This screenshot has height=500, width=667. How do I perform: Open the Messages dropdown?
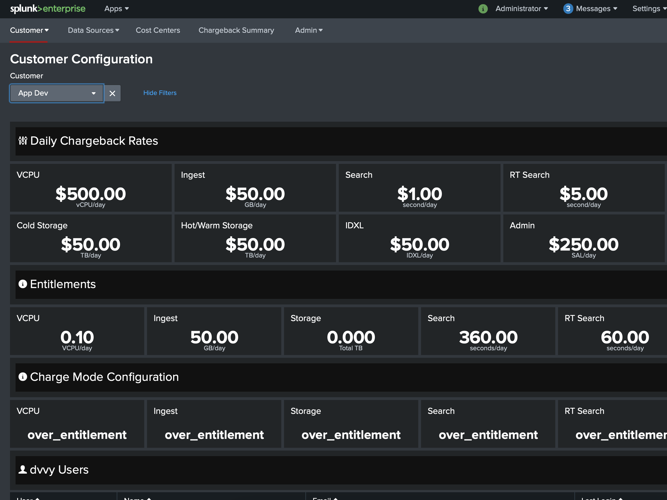click(x=596, y=9)
